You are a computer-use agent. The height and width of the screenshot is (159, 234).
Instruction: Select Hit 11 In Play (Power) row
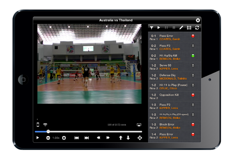pyautogui.click(x=174, y=87)
